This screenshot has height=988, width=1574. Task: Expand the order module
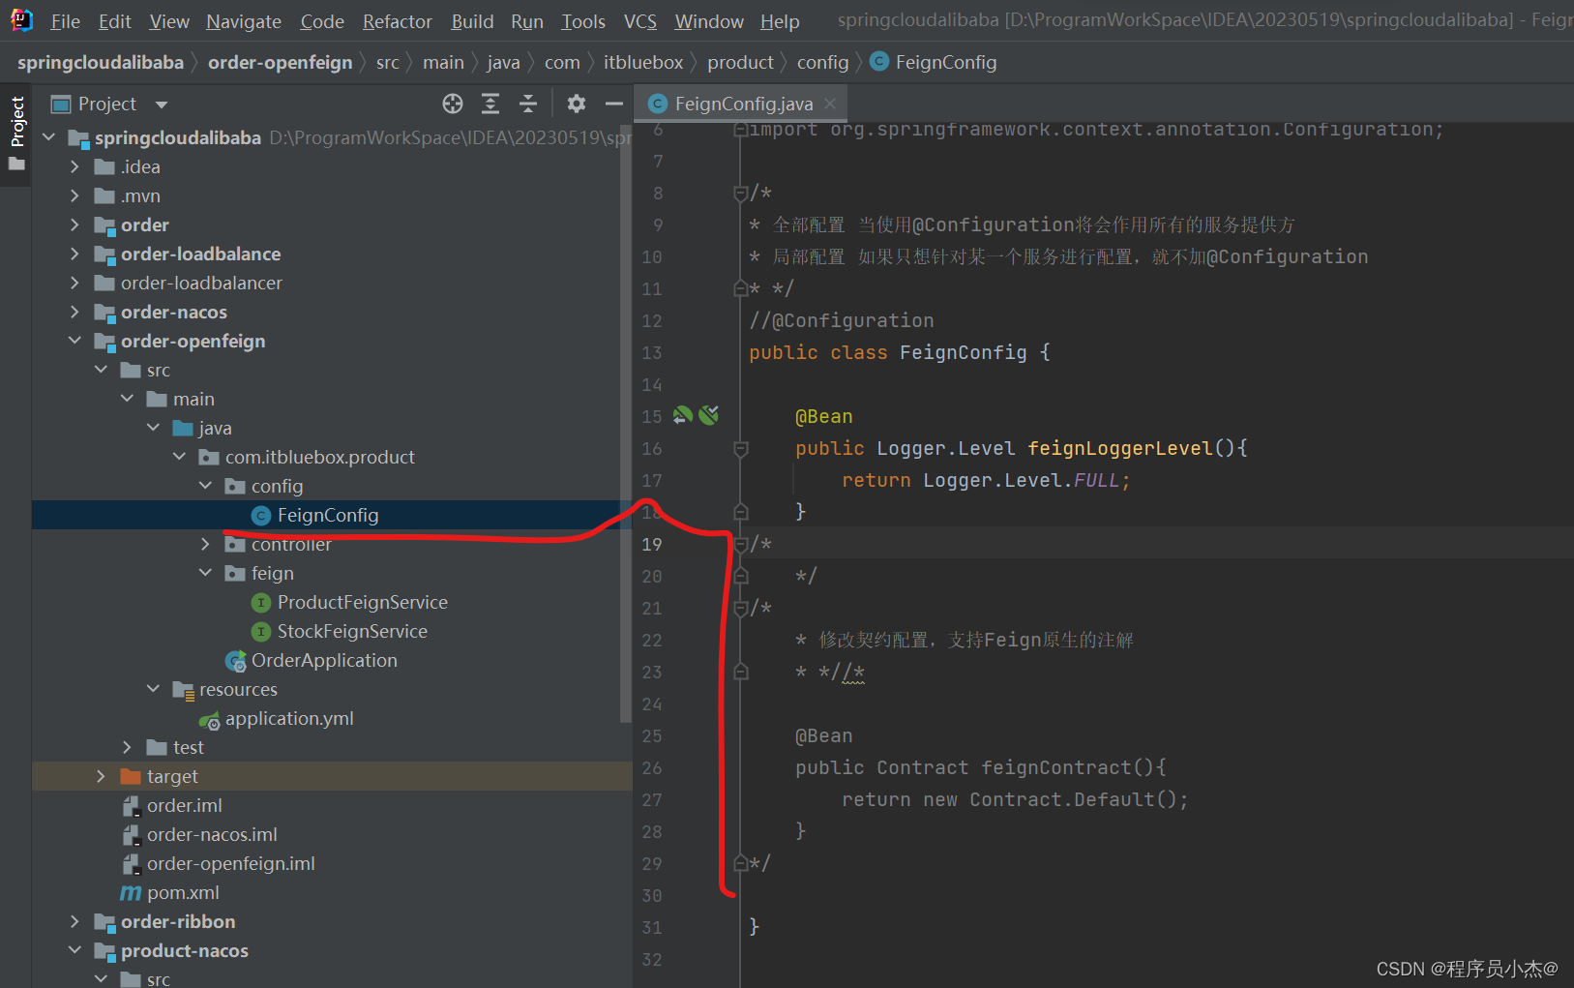click(x=74, y=225)
